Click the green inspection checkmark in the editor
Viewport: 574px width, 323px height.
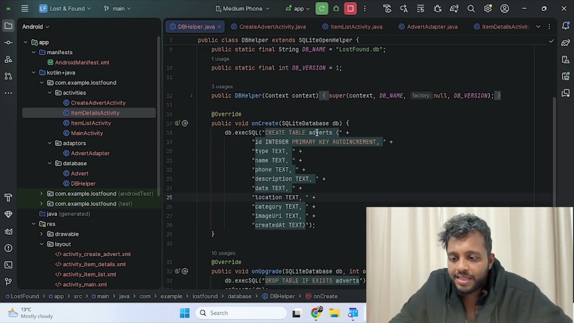pyautogui.click(x=552, y=41)
